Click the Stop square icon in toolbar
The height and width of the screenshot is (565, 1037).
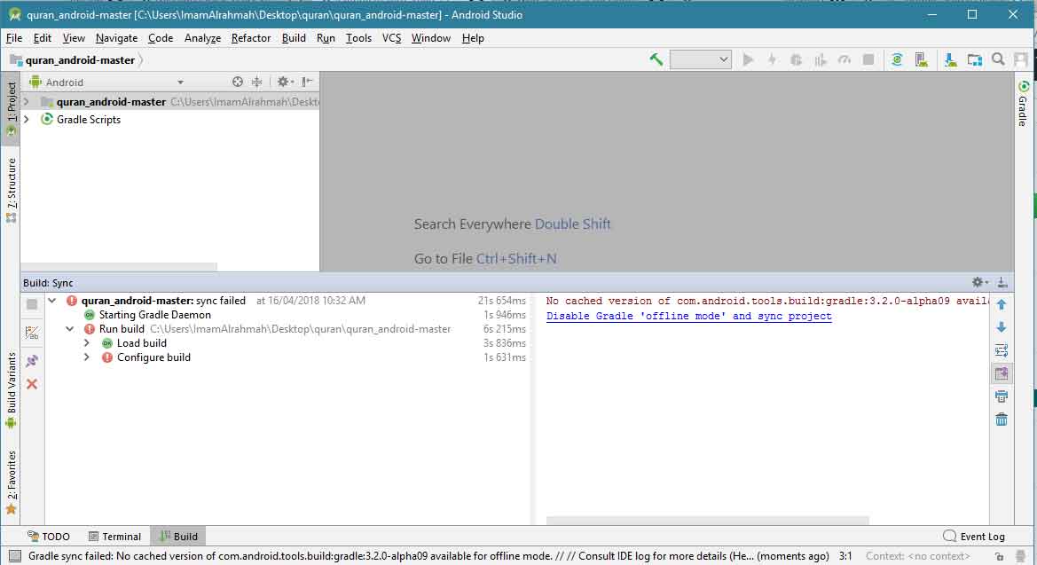point(868,60)
